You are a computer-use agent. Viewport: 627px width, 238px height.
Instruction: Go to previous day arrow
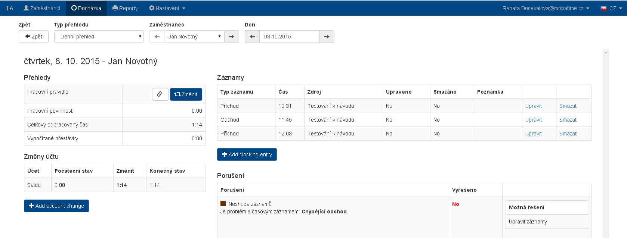pyautogui.click(x=252, y=37)
